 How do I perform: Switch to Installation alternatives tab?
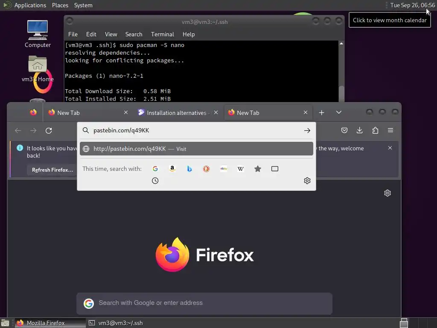[178, 113]
